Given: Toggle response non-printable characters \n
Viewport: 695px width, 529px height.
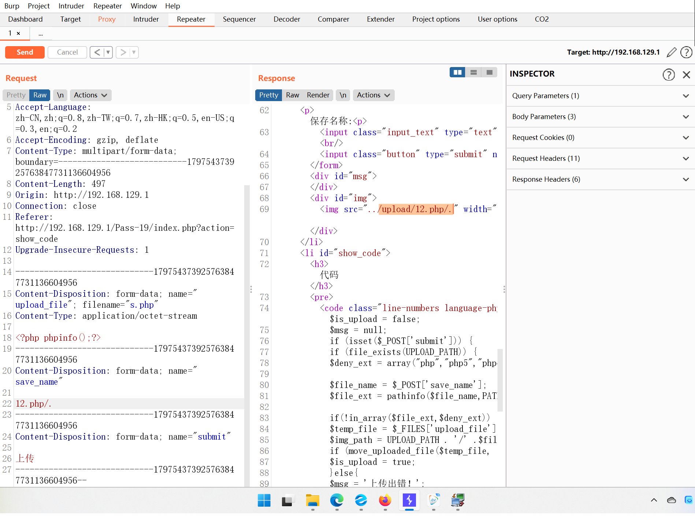Looking at the screenshot, I should click(x=343, y=95).
